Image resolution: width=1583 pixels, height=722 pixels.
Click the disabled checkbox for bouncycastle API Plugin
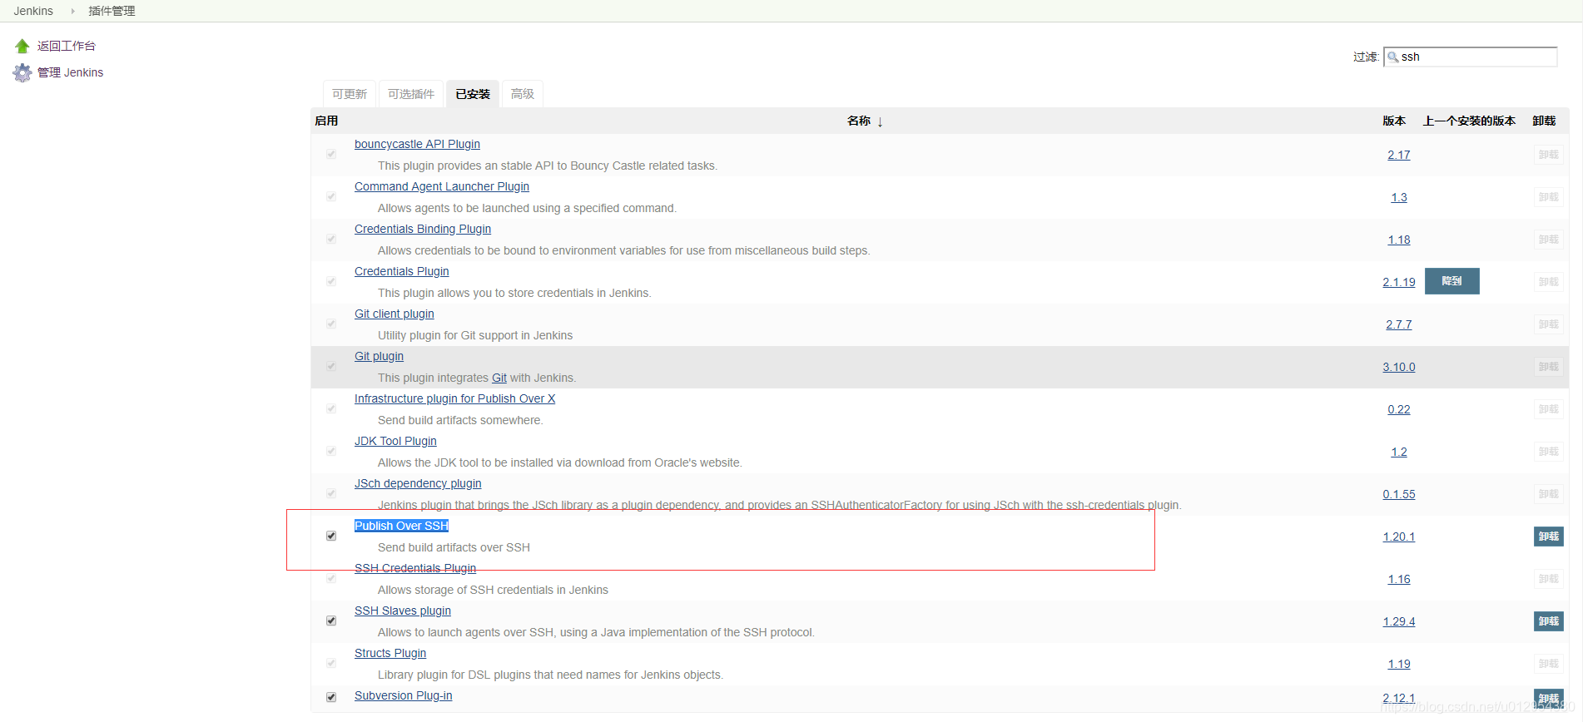pos(331,154)
